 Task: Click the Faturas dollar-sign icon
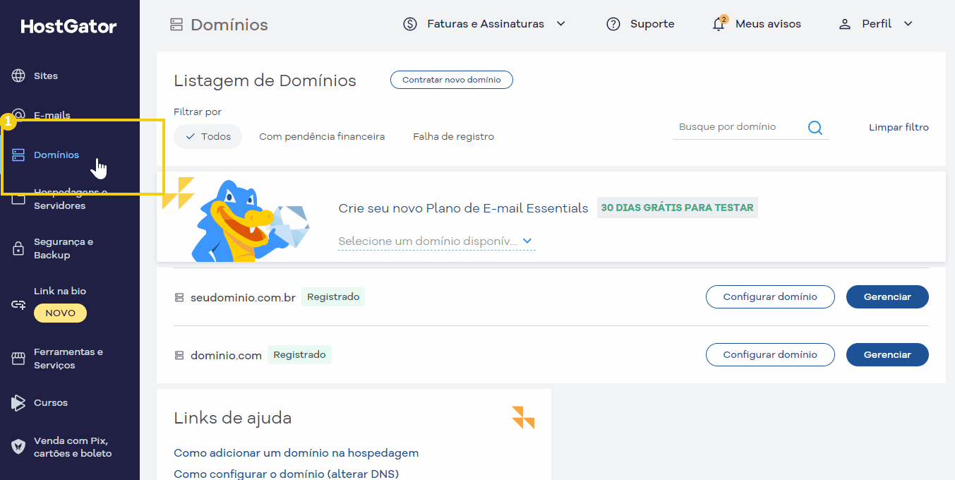click(410, 24)
